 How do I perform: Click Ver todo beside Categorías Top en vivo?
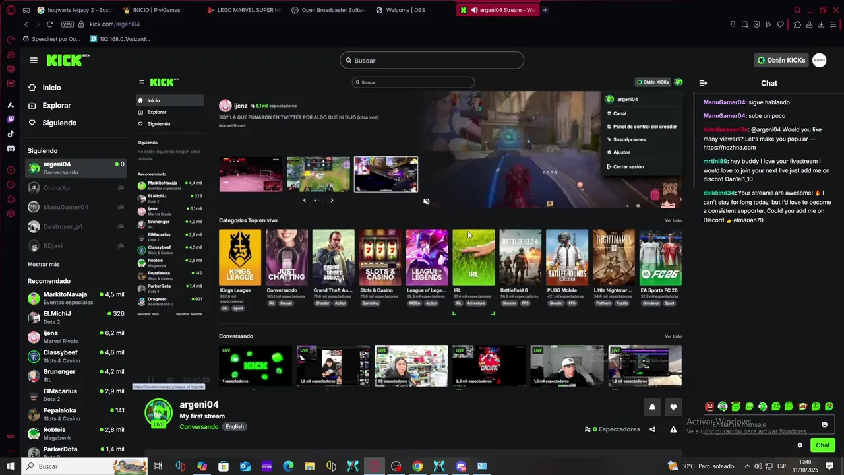pyautogui.click(x=673, y=220)
